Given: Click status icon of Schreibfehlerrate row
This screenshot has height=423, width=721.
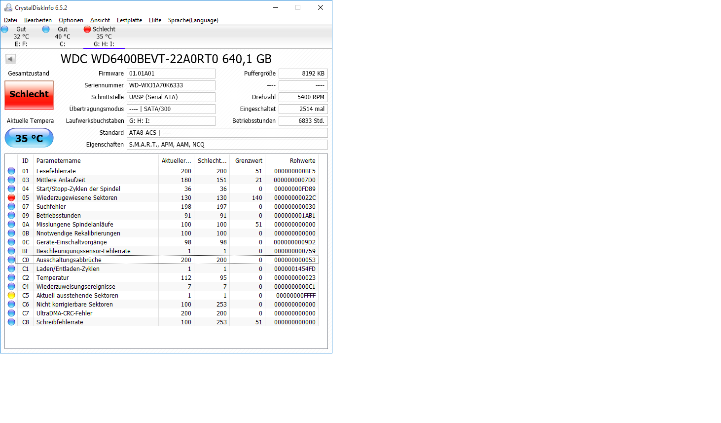Looking at the screenshot, I should [11, 322].
